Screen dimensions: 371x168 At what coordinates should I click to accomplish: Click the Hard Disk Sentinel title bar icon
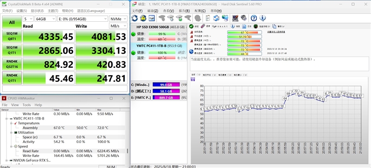pos(134,4)
